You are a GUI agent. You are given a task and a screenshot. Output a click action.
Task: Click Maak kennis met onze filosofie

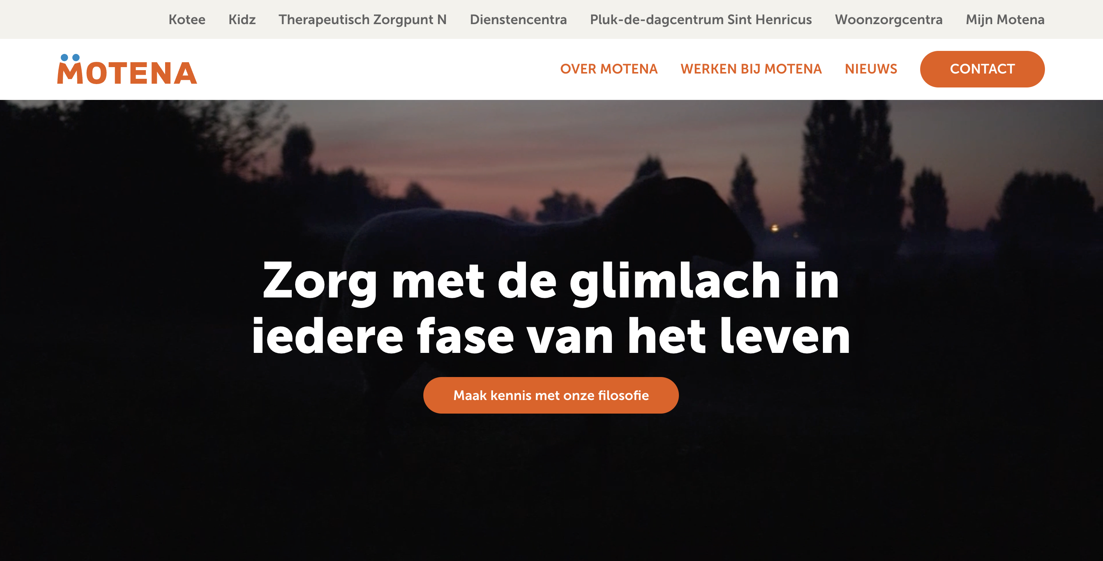(551, 395)
